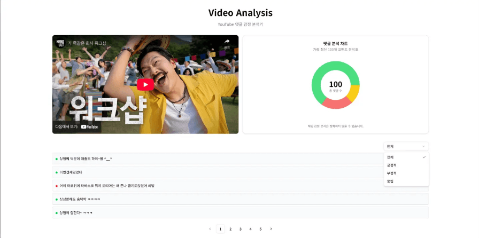Click the comment starting '상협이 잘한다'
This screenshot has height=238, width=479.
click(240, 213)
